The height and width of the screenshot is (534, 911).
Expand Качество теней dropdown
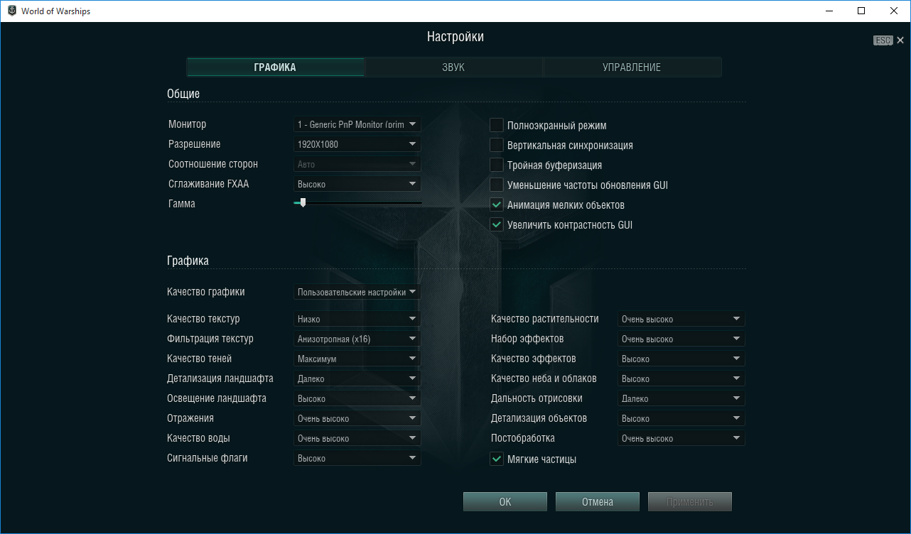coord(357,359)
